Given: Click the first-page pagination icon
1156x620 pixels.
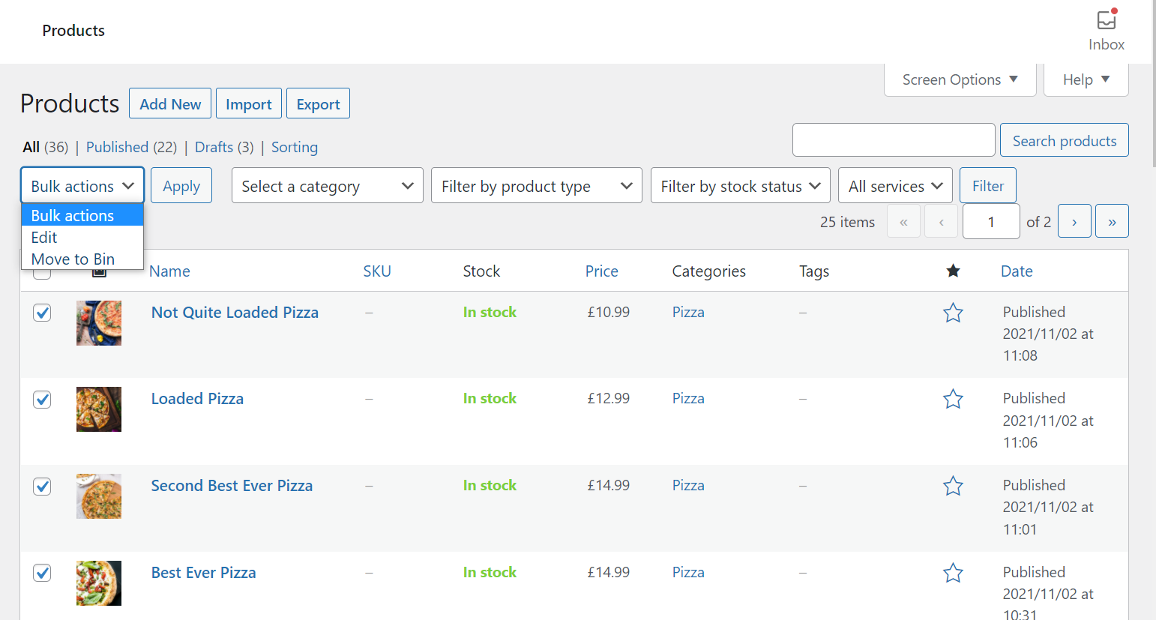Looking at the screenshot, I should [x=903, y=220].
